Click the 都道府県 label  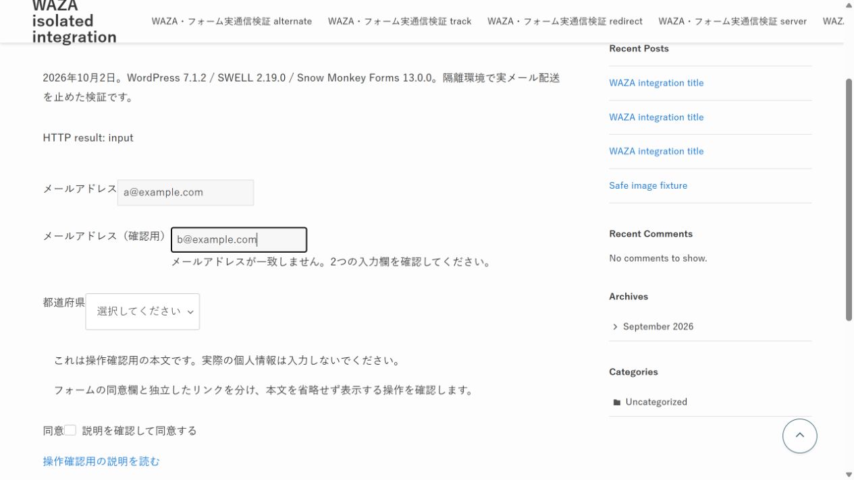pyautogui.click(x=63, y=303)
